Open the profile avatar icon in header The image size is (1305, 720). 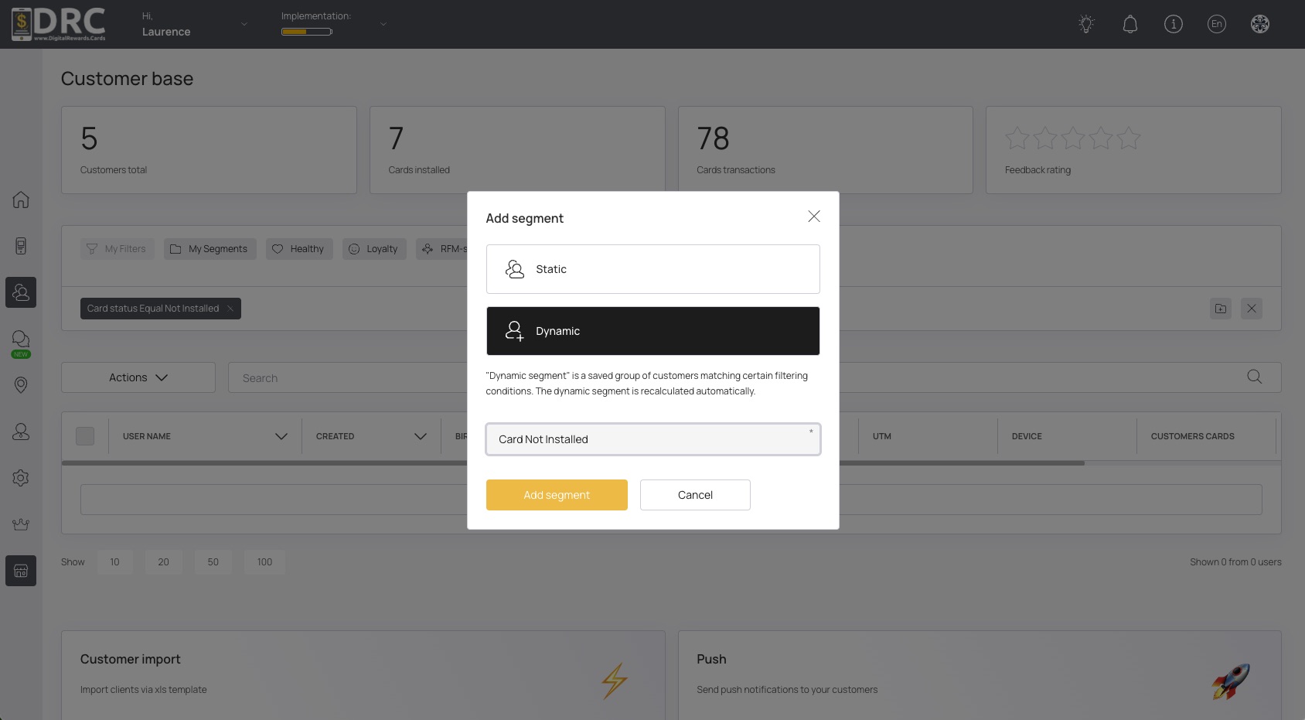[1259, 24]
